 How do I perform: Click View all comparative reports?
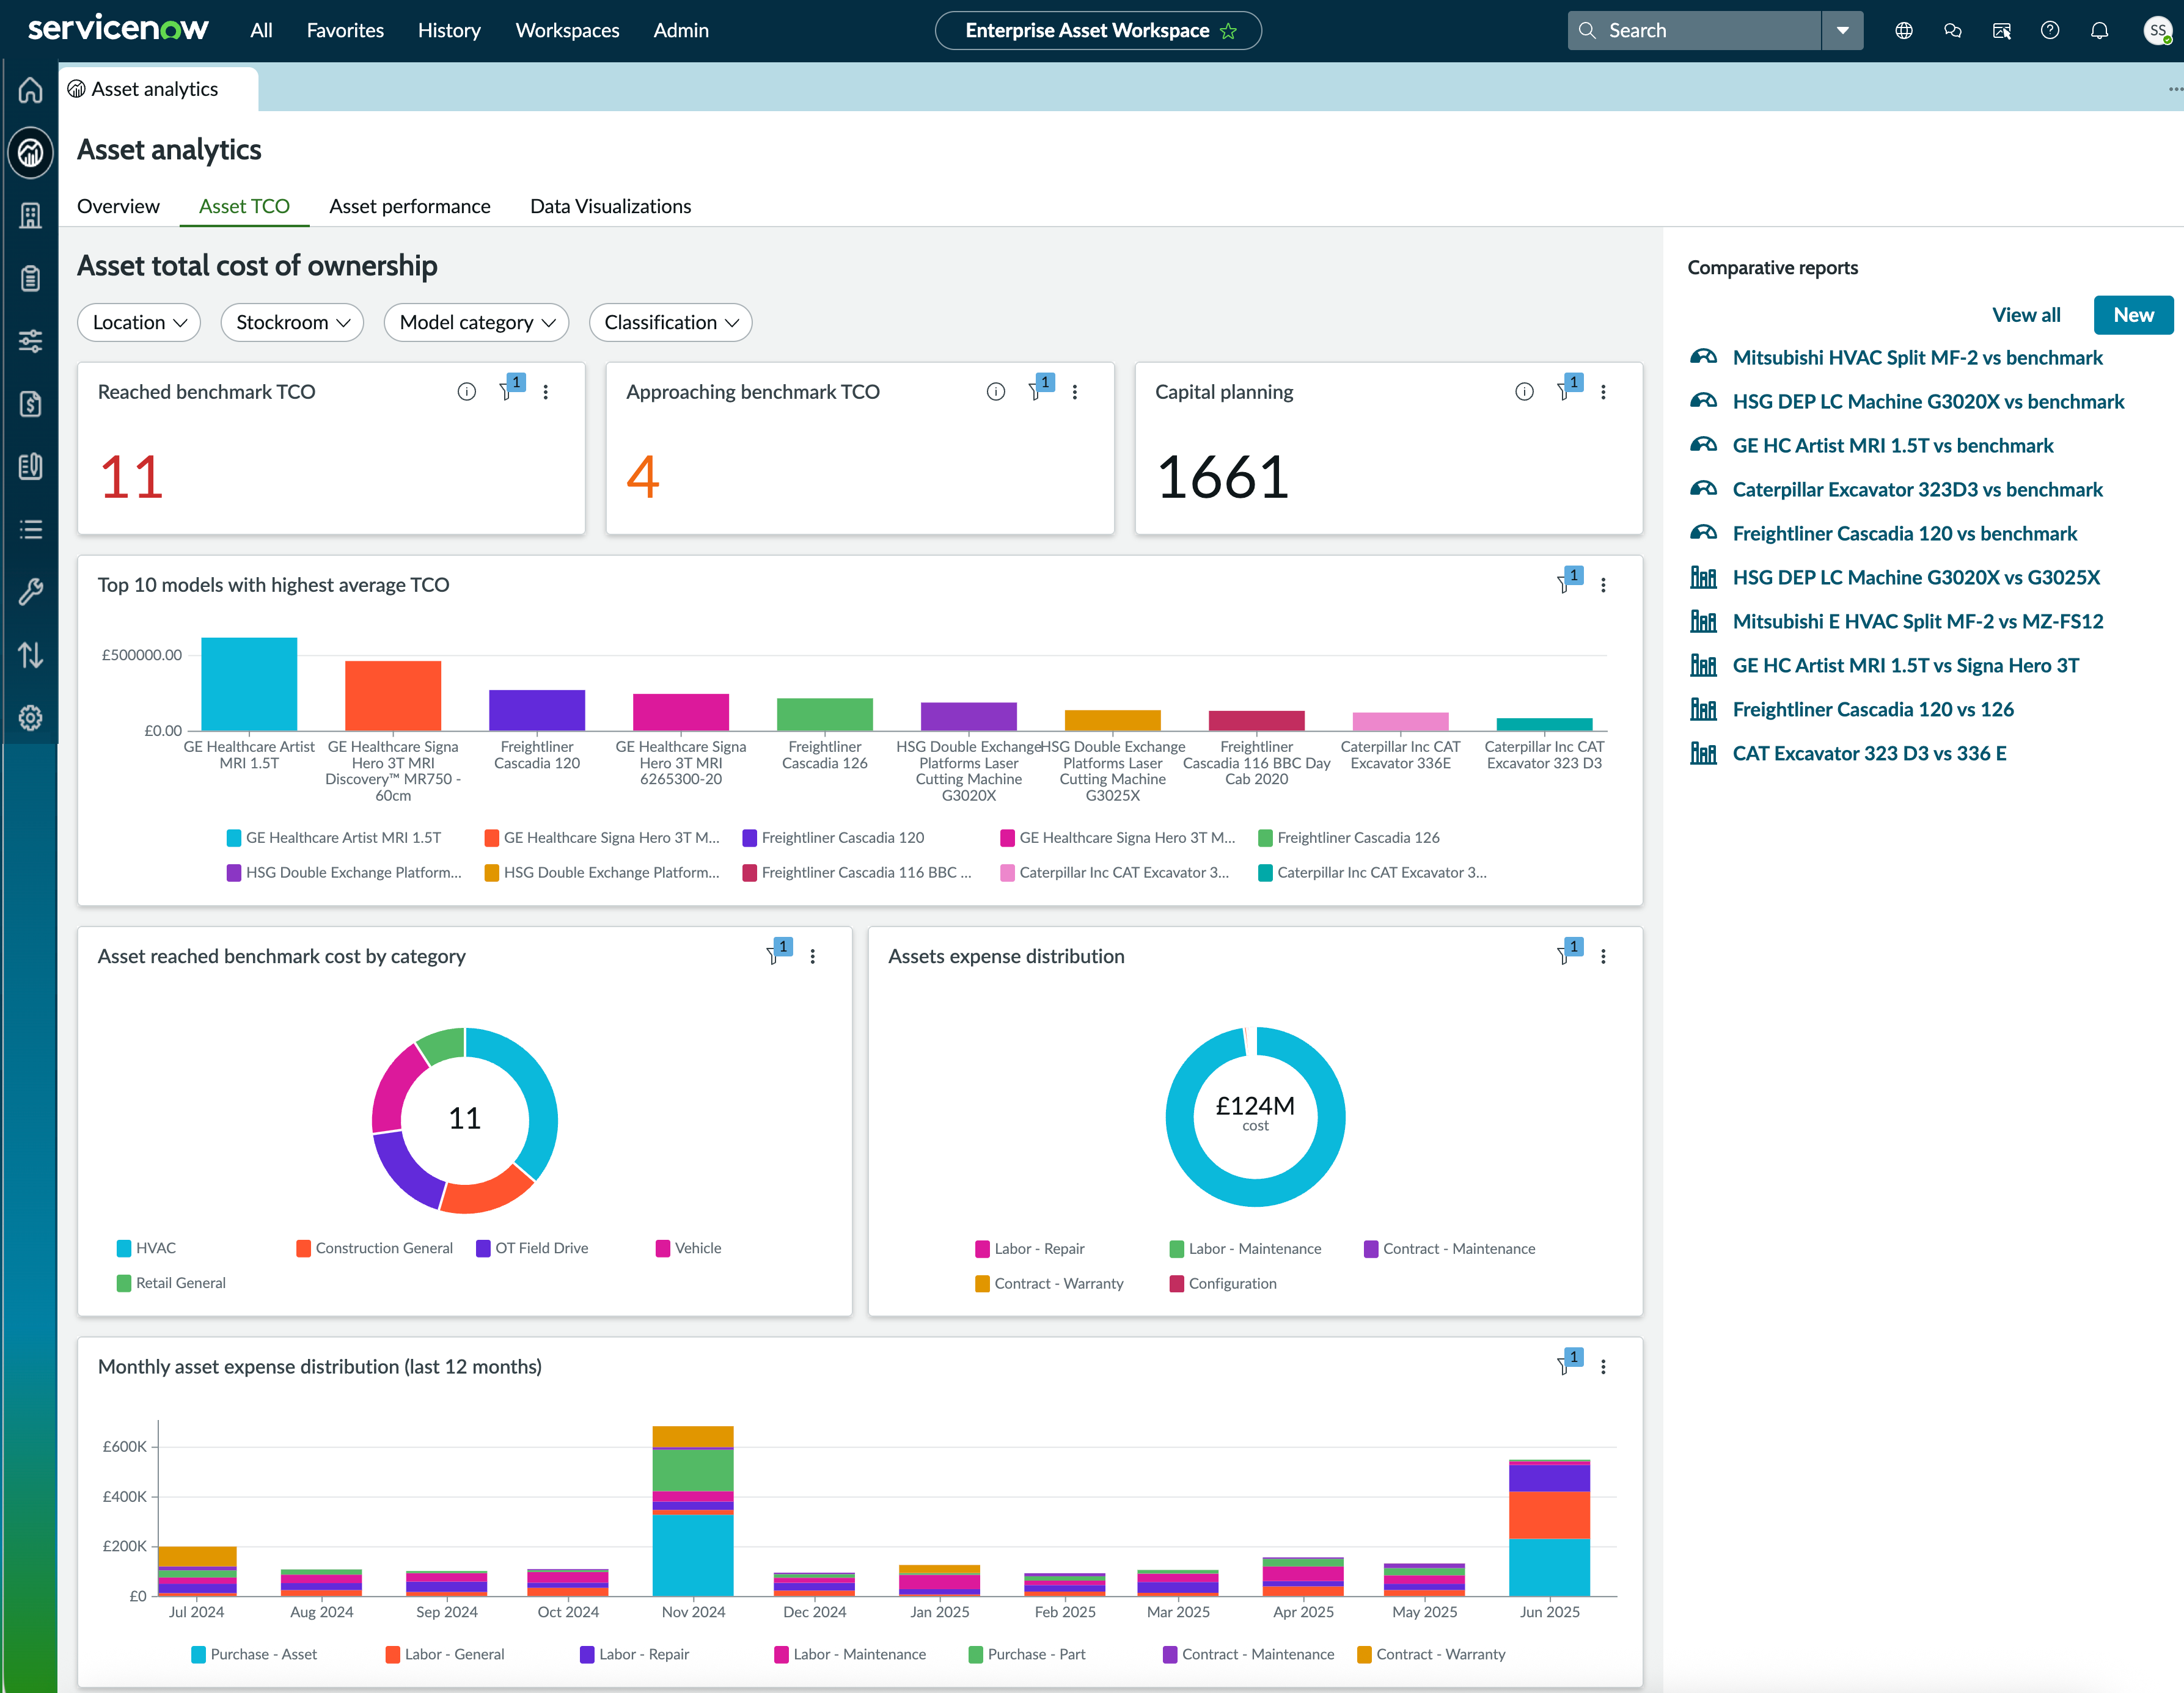click(2026, 316)
